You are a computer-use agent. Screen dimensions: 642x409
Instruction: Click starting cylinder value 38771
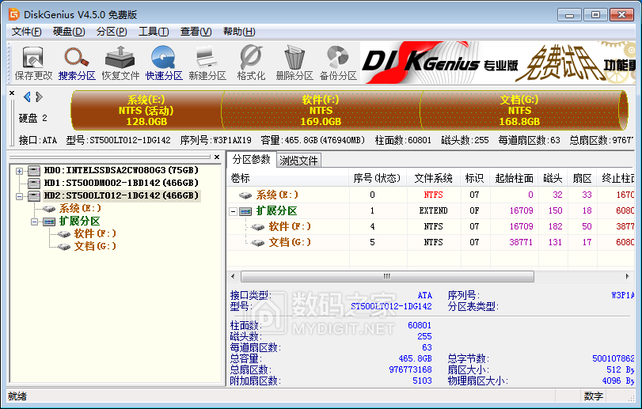(521, 243)
